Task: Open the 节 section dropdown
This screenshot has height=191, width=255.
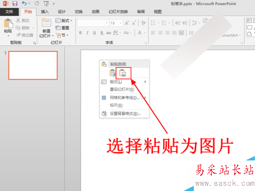Action: [62, 35]
